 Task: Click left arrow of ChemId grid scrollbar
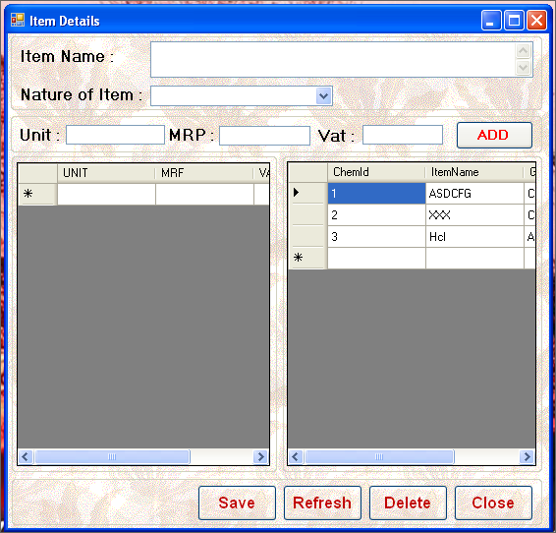tap(296, 456)
